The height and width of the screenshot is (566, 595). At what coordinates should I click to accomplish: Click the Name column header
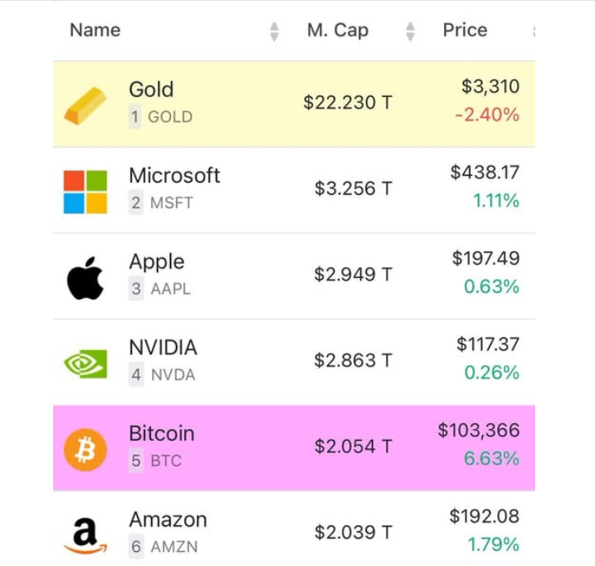tap(95, 30)
